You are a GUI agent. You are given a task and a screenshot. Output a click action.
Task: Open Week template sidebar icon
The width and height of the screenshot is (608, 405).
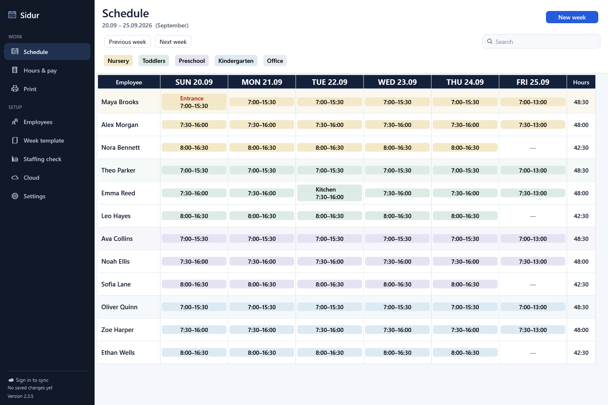(x=15, y=140)
